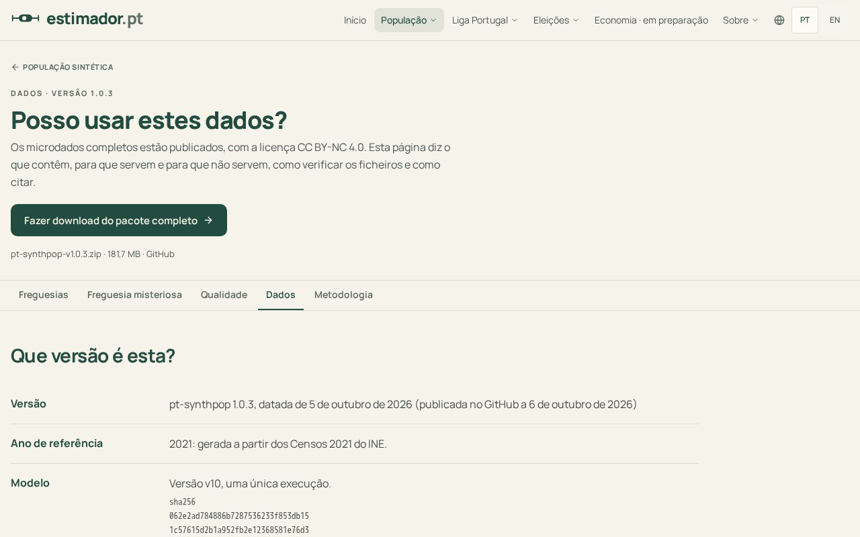Switch language to PT
Image resolution: width=860 pixels, height=537 pixels.
click(x=805, y=20)
